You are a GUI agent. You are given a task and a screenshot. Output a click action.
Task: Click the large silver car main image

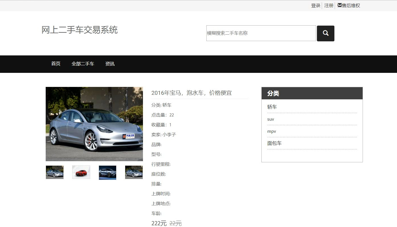[x=94, y=124]
